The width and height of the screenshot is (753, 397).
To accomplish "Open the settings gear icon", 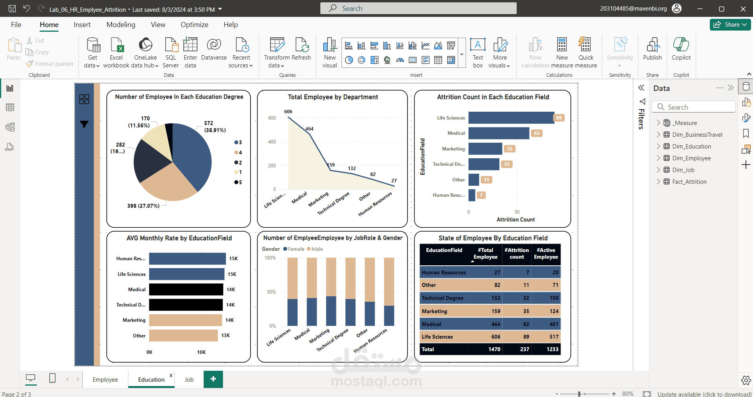I will [x=746, y=380].
